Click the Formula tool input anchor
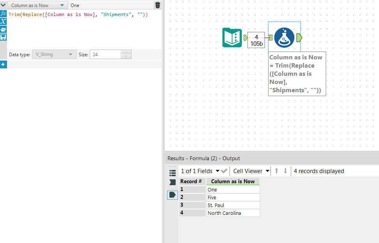This screenshot has height=243, width=379. pyautogui.click(x=270, y=38)
